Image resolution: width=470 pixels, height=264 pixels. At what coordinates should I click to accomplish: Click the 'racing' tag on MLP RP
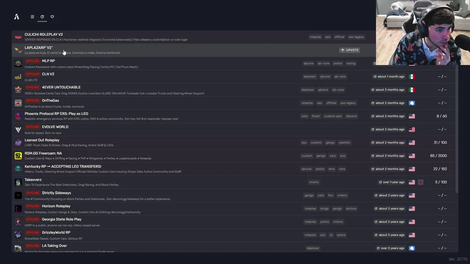[351, 63]
